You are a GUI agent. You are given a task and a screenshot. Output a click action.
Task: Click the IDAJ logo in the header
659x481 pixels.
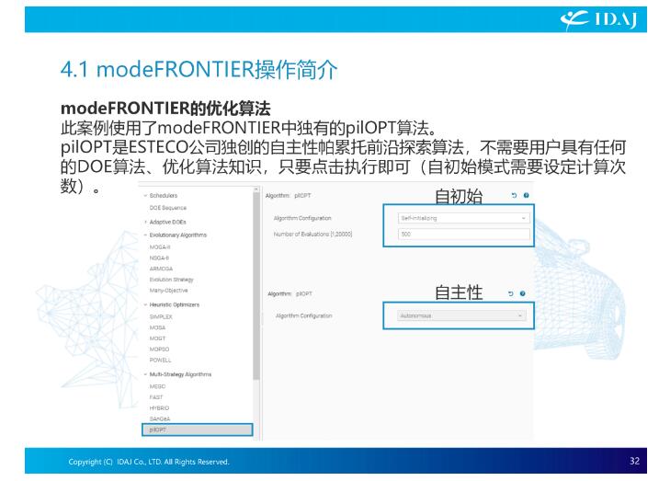(599, 19)
